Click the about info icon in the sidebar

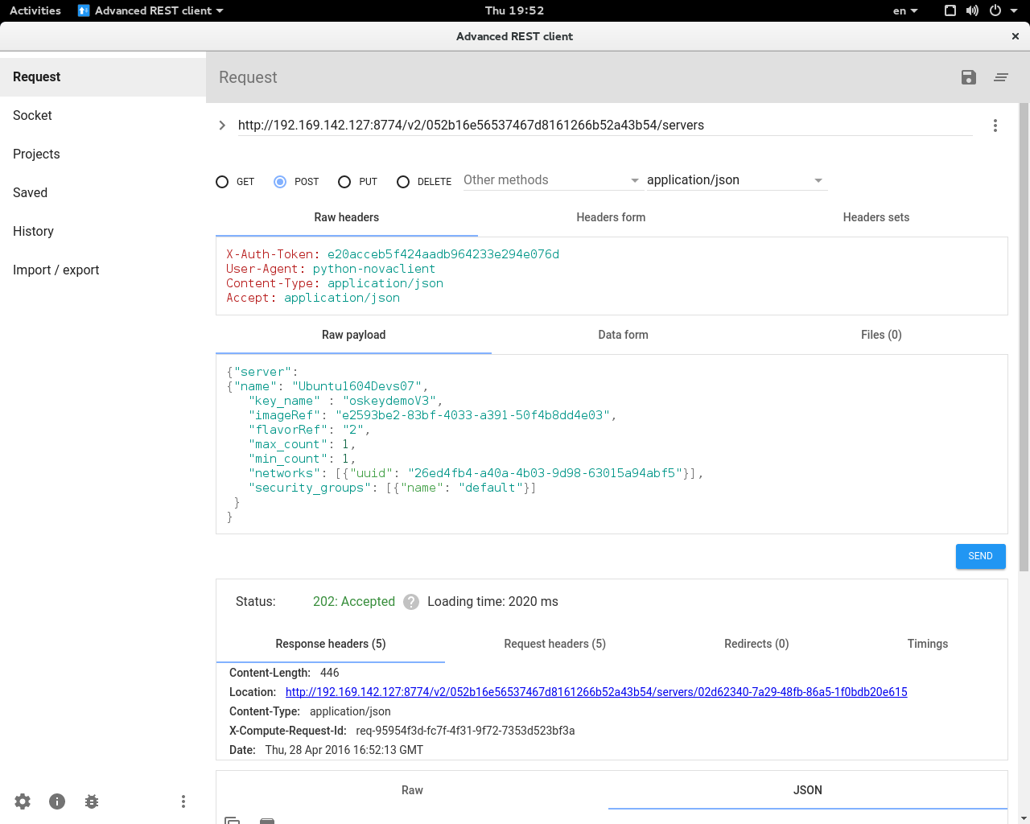point(57,801)
